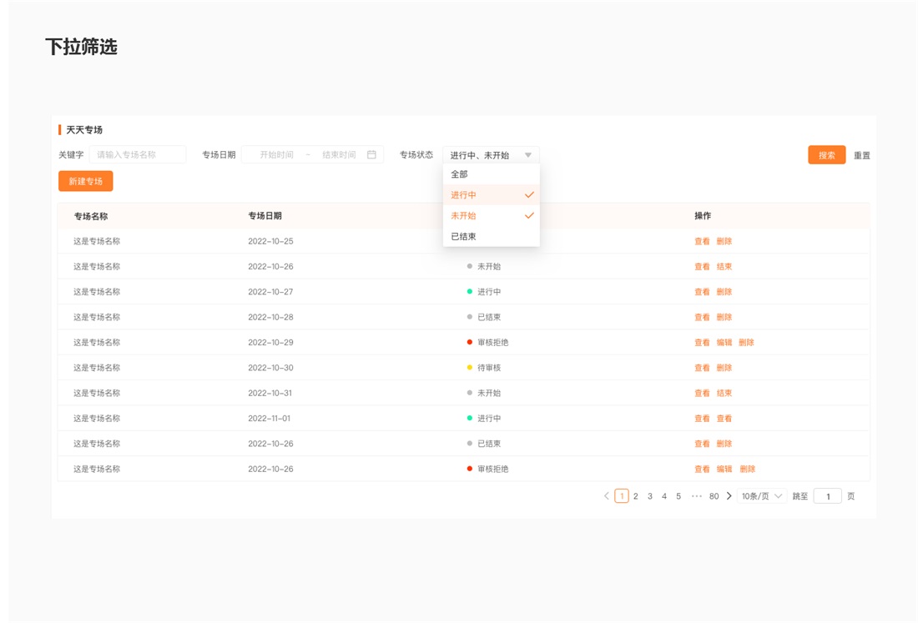Click the 请输入专场名称 keyword field
Screen dimensions: 918x623
(x=138, y=155)
